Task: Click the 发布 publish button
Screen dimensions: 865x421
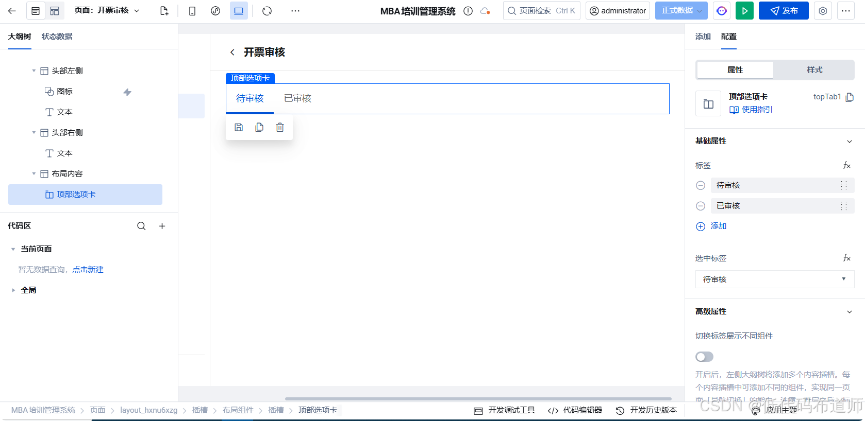Action: (x=784, y=11)
